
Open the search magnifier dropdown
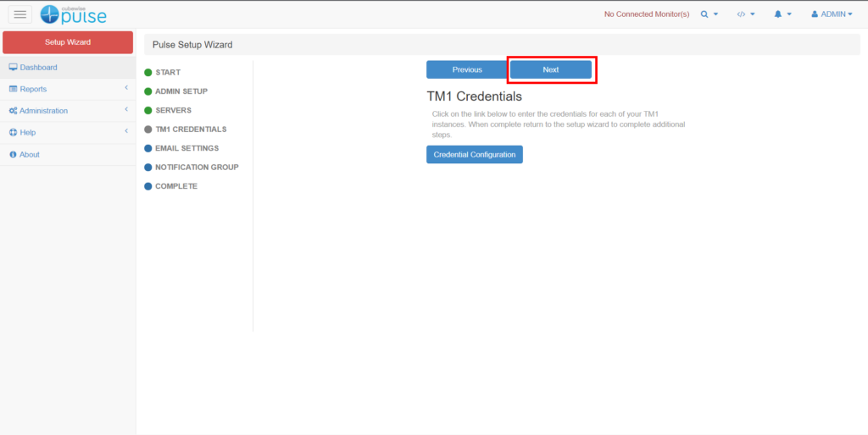[709, 14]
